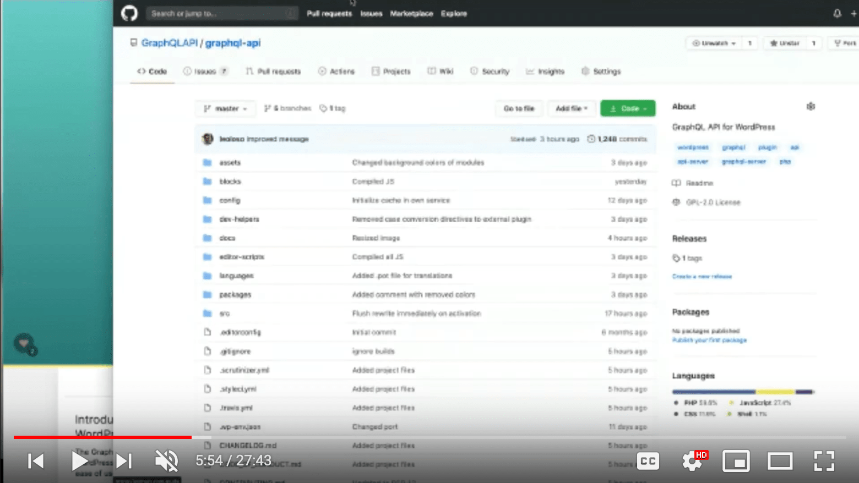Select the Wiki tab
This screenshot has height=483, width=859.
(x=441, y=72)
